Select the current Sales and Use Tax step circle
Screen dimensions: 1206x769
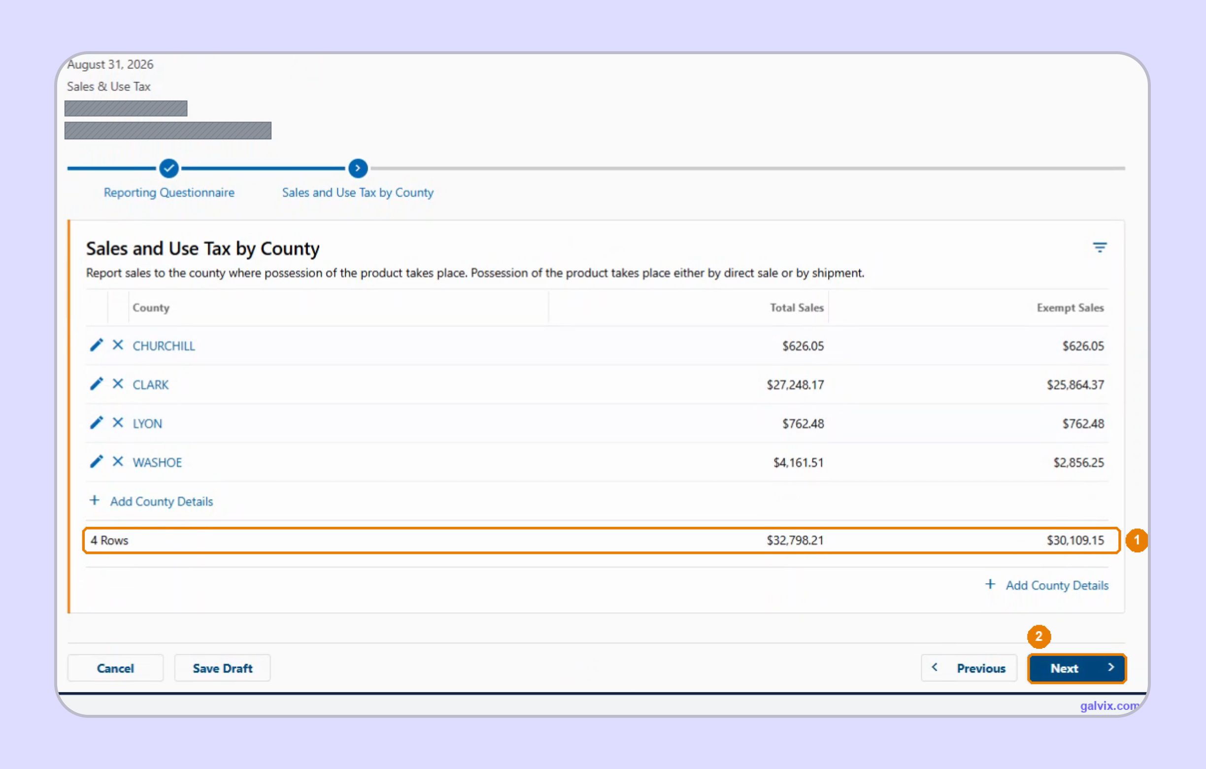[358, 168]
